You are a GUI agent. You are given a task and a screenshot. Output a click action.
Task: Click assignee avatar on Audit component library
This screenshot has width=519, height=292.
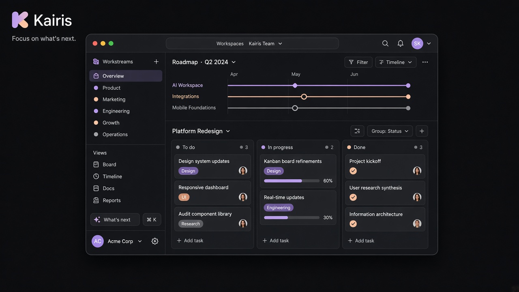(243, 223)
